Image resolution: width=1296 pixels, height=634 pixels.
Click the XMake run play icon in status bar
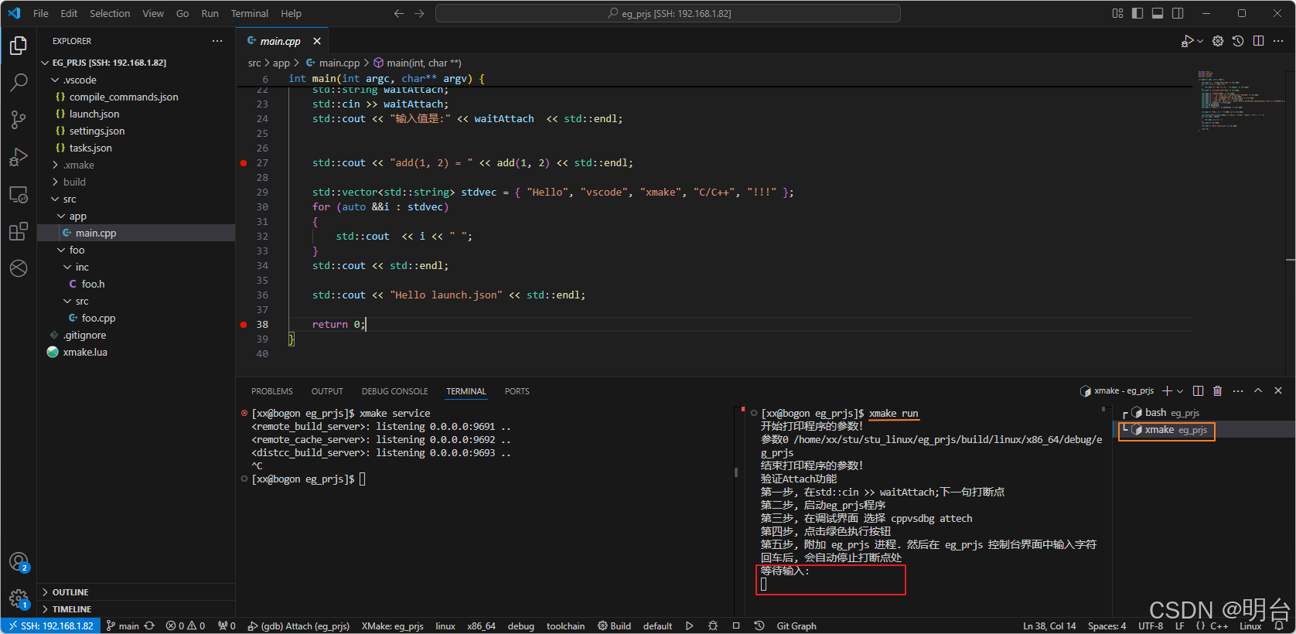click(x=689, y=626)
